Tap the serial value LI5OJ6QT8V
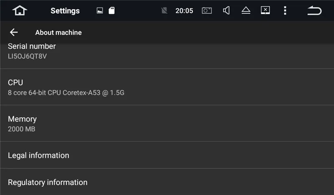The height and width of the screenshot is (195, 334). [x=28, y=56]
